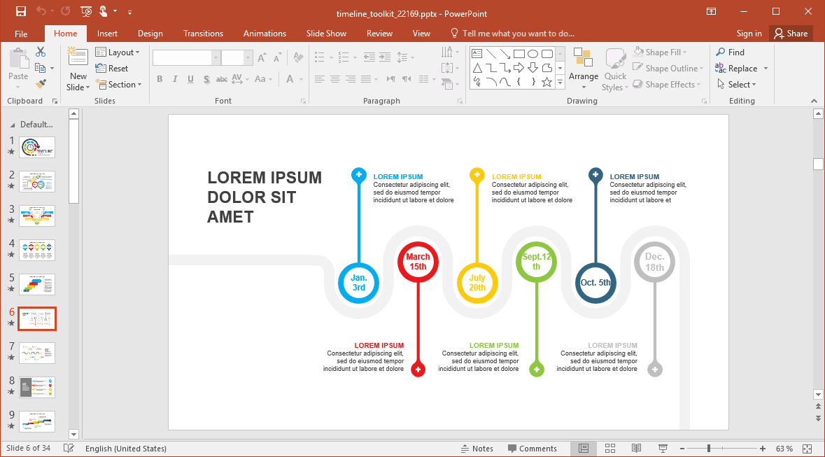Screen dimensions: 825x457
Task: Expand the Layout dropdown
Action: (118, 52)
